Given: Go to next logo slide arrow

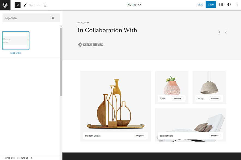Looking at the screenshot, I should [x=226, y=32].
